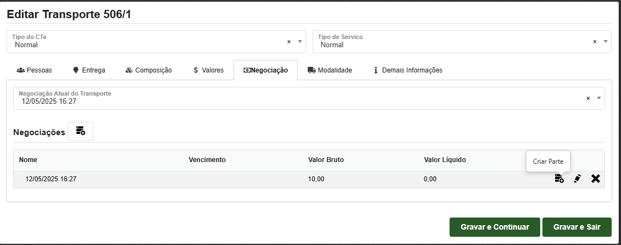Click add negotiation icon button beside Negociações
The height and width of the screenshot is (245, 621).
tap(80, 131)
